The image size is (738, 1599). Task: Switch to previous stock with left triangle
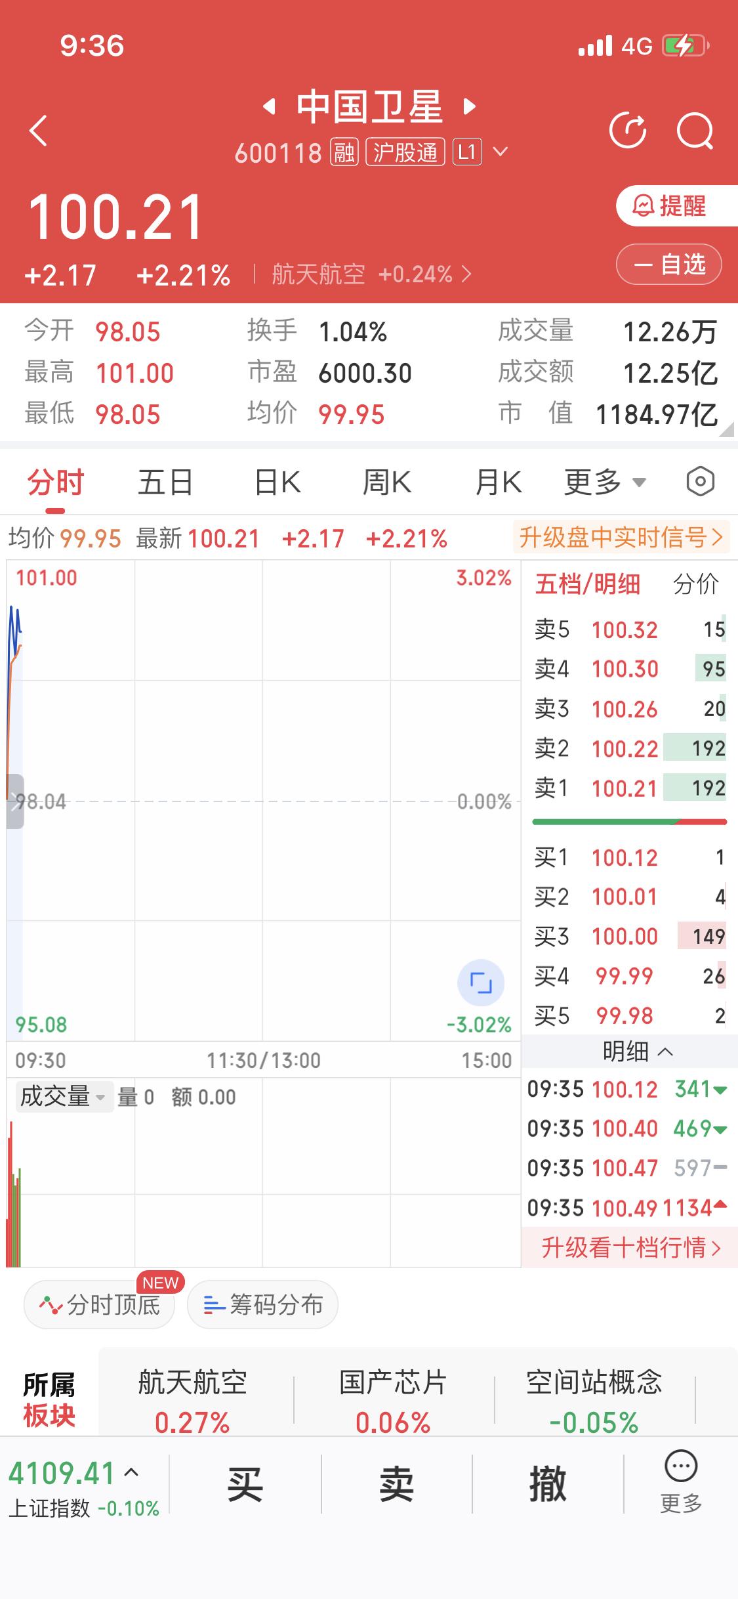(269, 106)
